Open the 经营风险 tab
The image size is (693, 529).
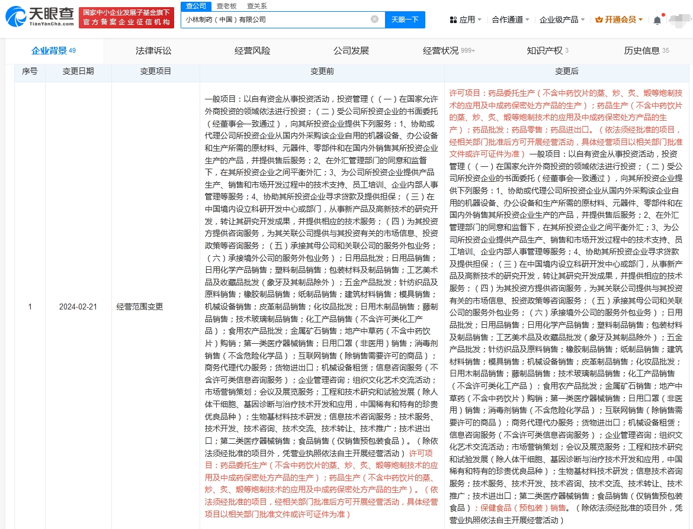tap(252, 51)
